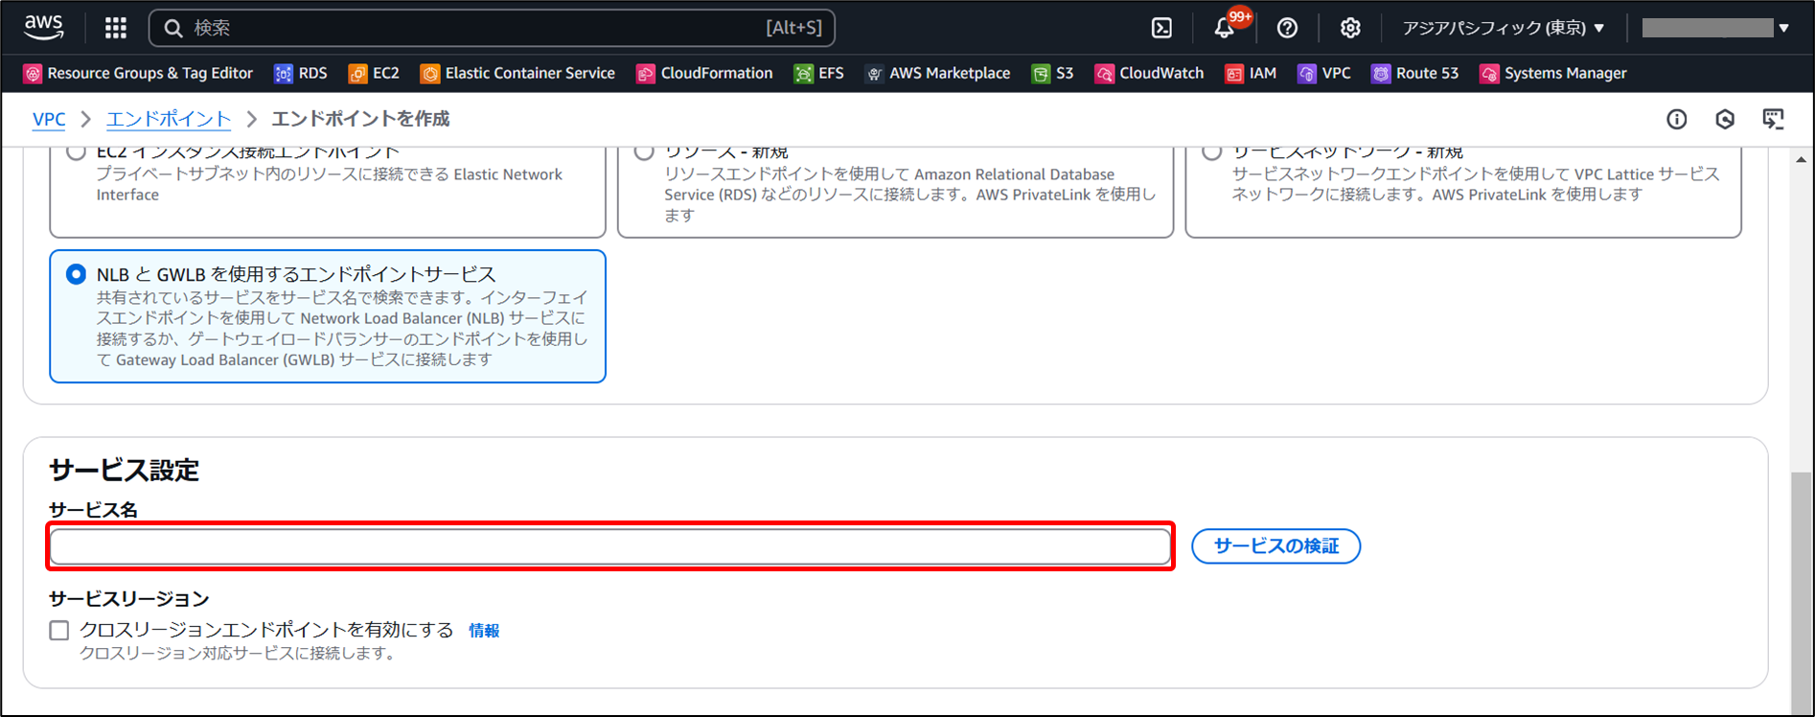The height and width of the screenshot is (717, 1815).
Task: Focus the サービス名 input field
Action: tap(610, 546)
